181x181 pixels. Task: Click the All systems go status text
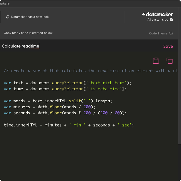click(158, 20)
